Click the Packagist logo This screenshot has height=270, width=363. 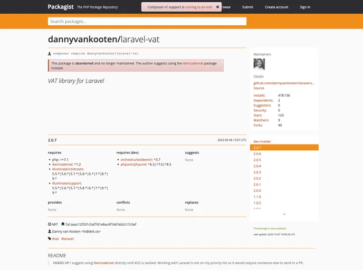(61, 7)
